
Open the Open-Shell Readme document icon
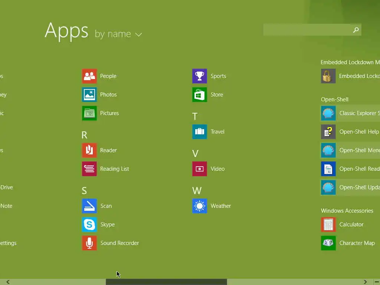[x=328, y=169]
